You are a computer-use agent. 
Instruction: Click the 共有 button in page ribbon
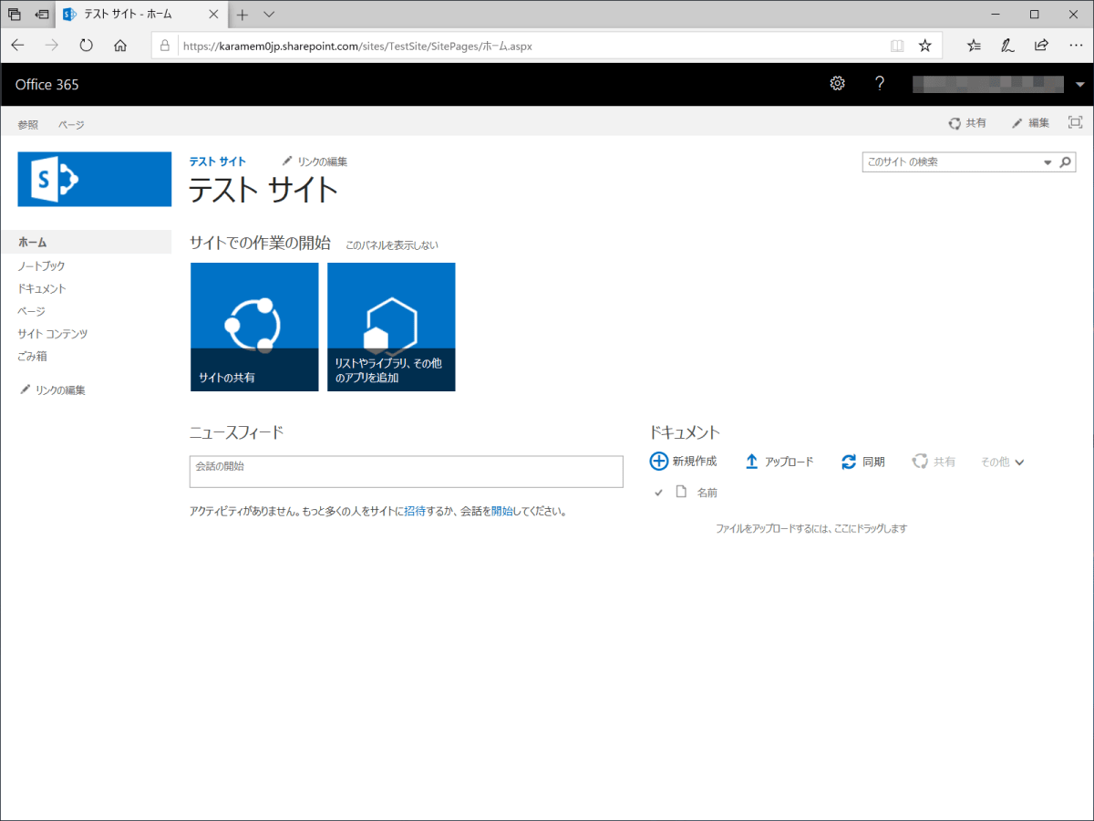pyautogui.click(x=967, y=123)
